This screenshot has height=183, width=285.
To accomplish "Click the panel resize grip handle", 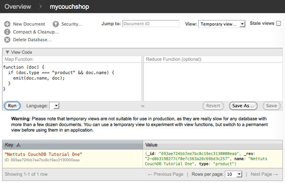I will point(142,106).
